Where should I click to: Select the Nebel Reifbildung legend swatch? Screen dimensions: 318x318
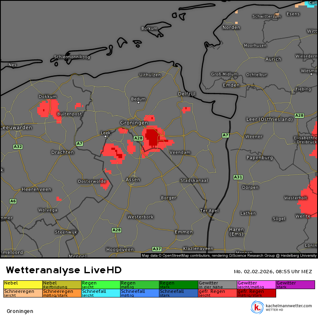(62, 285)
